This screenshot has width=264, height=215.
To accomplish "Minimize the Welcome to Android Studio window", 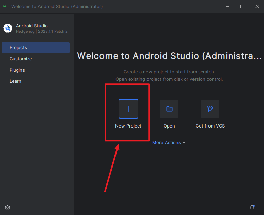I will tap(227, 7).
